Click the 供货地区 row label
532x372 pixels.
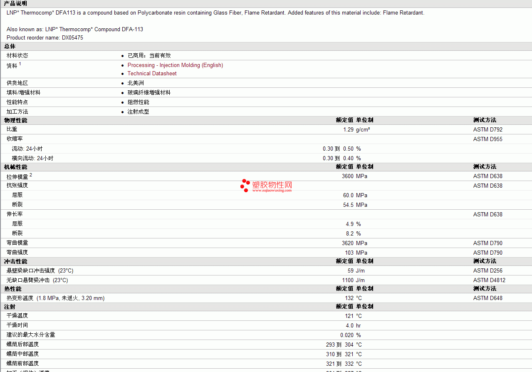[17, 83]
